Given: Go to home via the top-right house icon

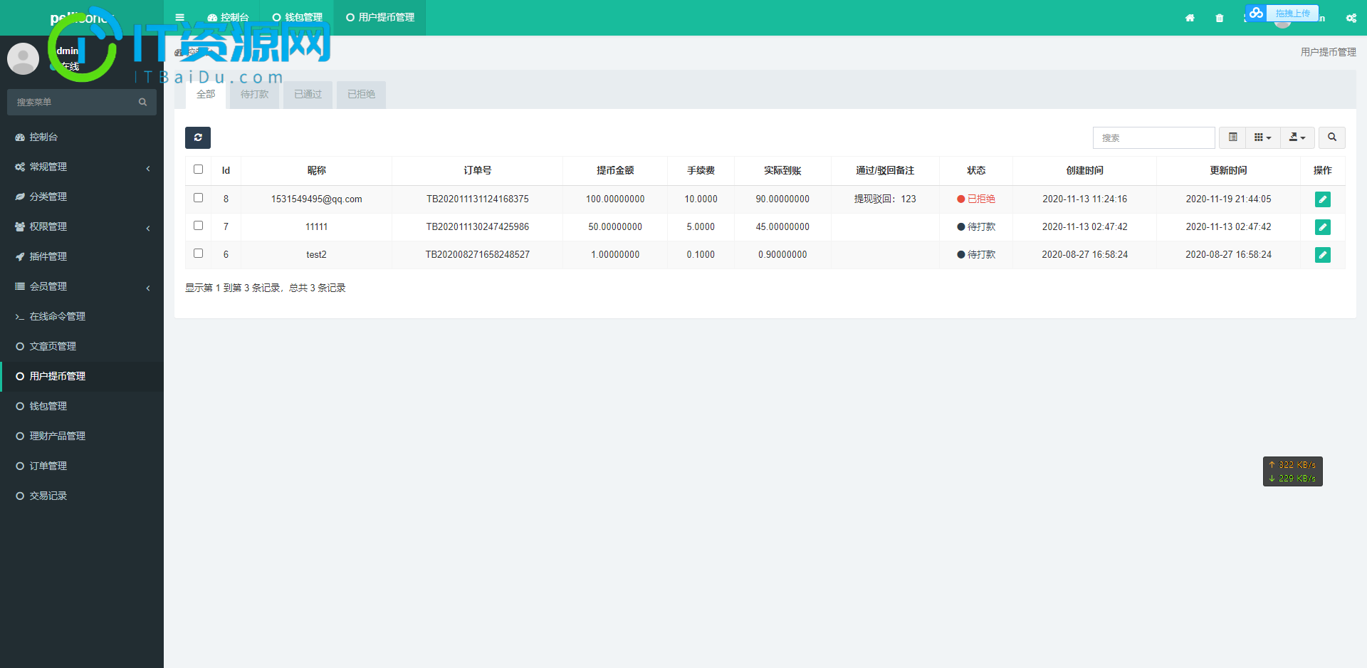Looking at the screenshot, I should [x=1190, y=18].
